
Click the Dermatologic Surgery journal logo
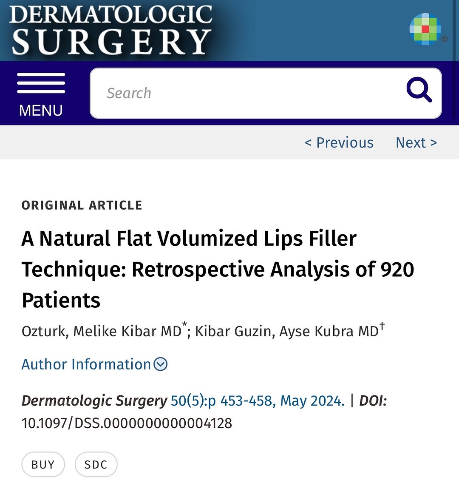point(111,30)
